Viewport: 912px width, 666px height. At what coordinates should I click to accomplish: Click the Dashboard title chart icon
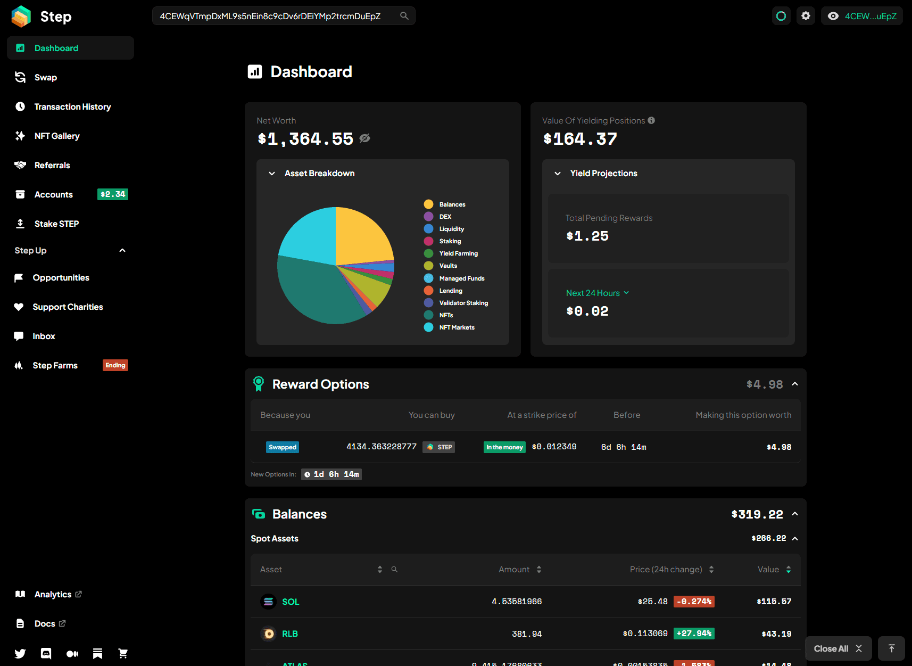tap(255, 71)
